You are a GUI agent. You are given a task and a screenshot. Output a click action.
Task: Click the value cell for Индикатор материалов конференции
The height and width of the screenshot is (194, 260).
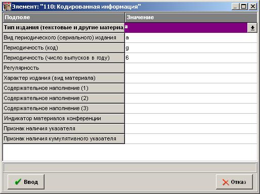(191, 119)
